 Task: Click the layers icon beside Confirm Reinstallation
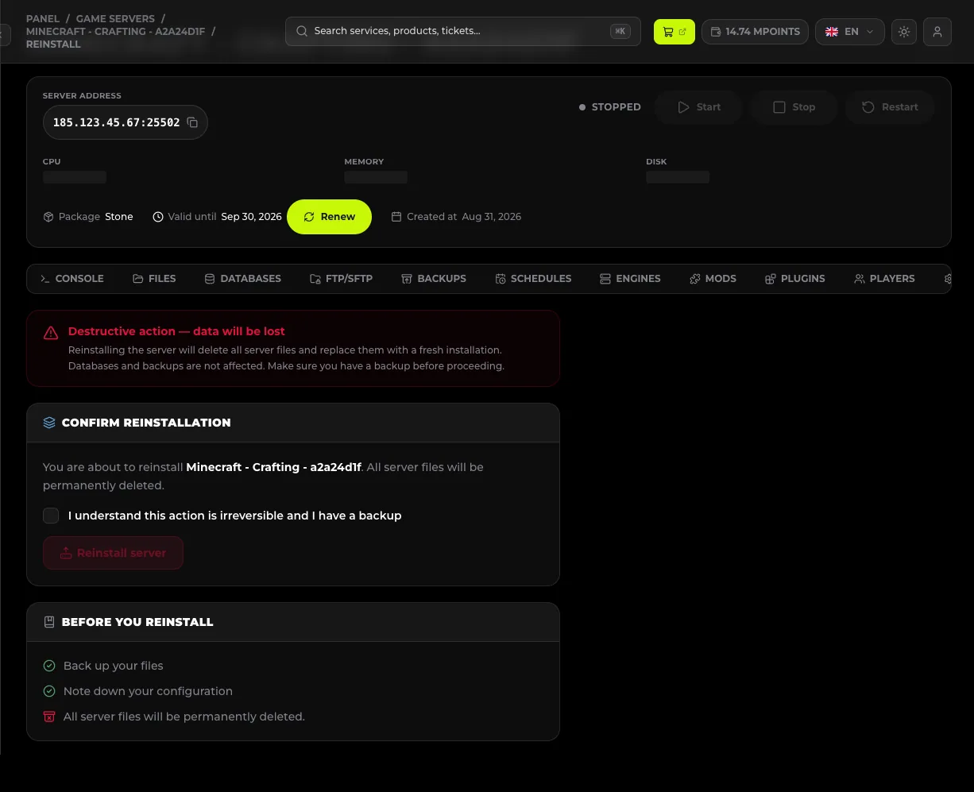pos(49,423)
